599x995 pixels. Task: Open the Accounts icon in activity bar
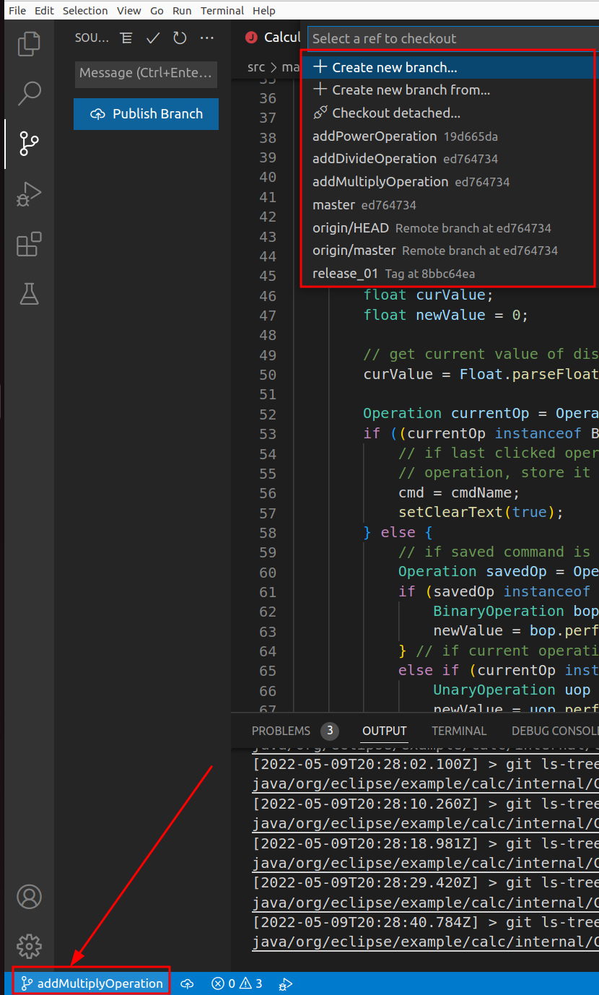point(29,897)
